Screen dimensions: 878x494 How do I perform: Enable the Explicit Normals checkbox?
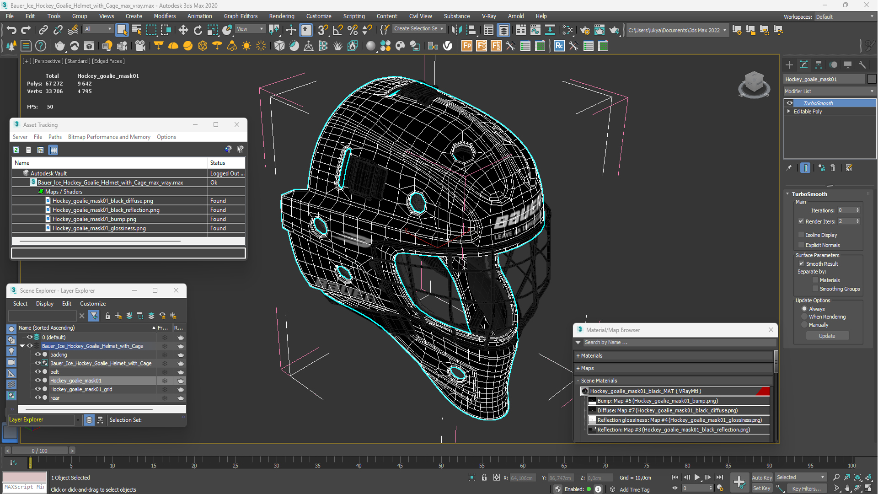(801, 245)
